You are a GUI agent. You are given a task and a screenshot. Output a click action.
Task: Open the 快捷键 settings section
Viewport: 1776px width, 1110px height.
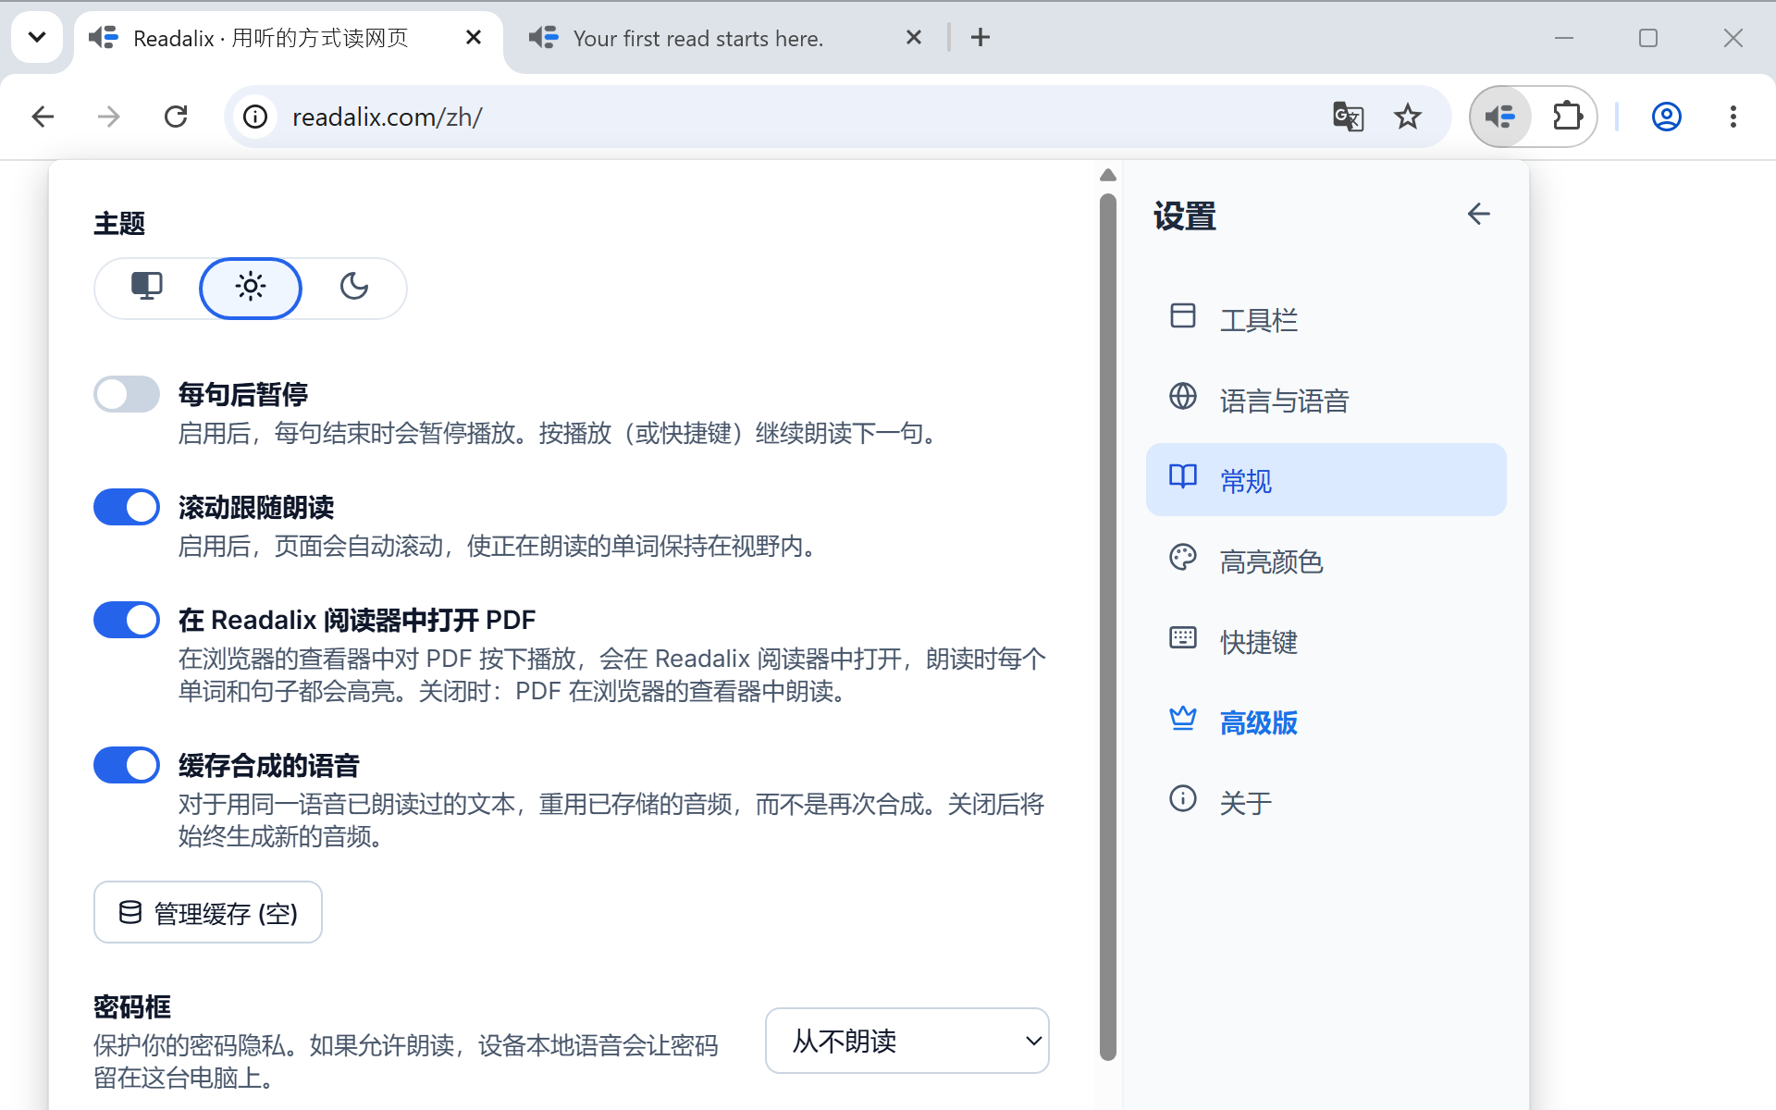[1326, 641]
